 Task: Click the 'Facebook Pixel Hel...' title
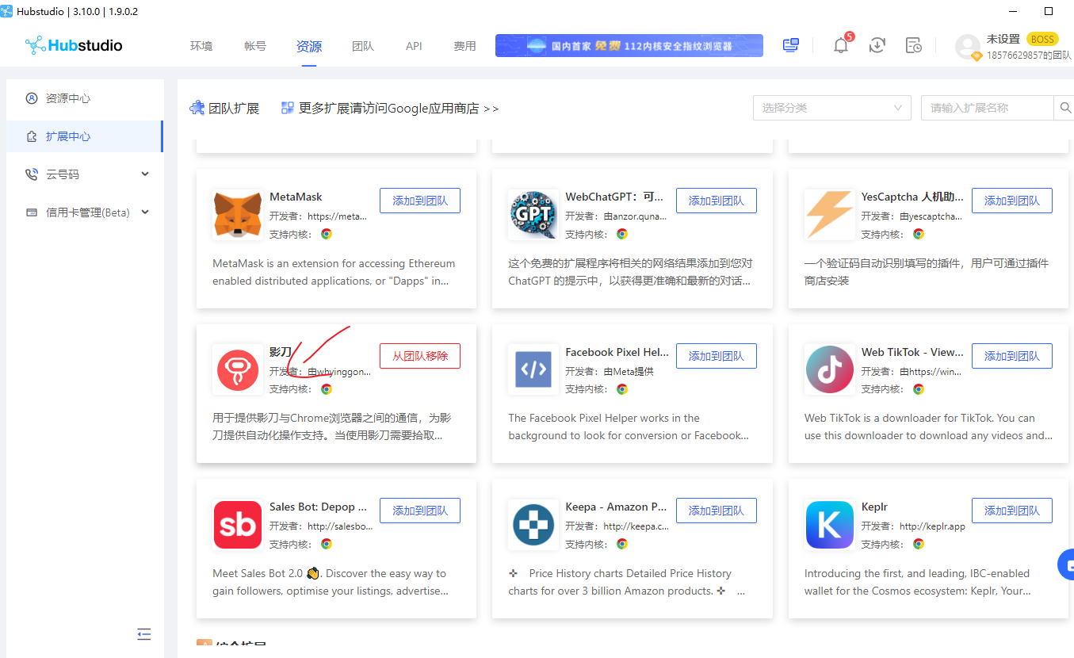point(617,352)
